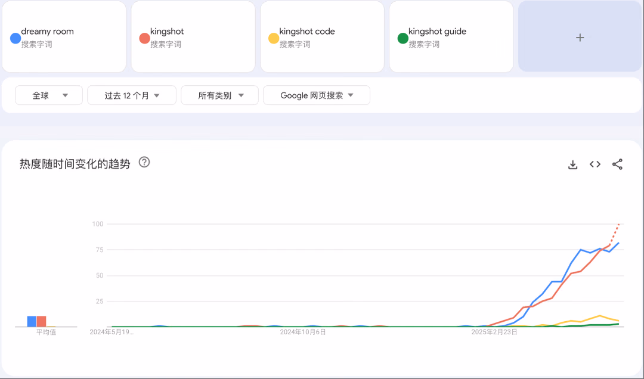Screen dimensions: 644x379
Task: Select the kingshot search term card
Action: [x=193, y=36]
